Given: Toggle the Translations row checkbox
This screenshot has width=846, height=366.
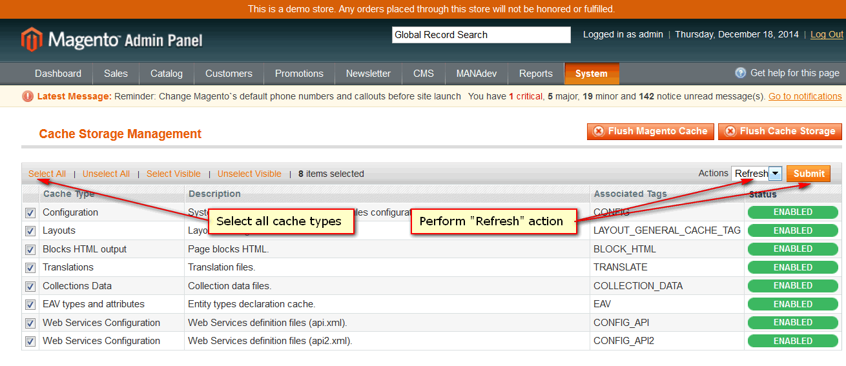Looking at the screenshot, I should [x=30, y=268].
